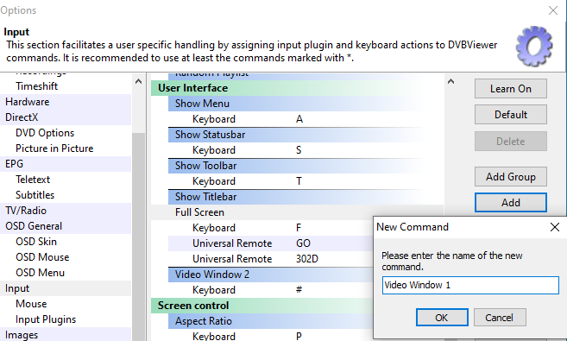Select the User Interface group header
567x341 pixels.
click(297, 88)
